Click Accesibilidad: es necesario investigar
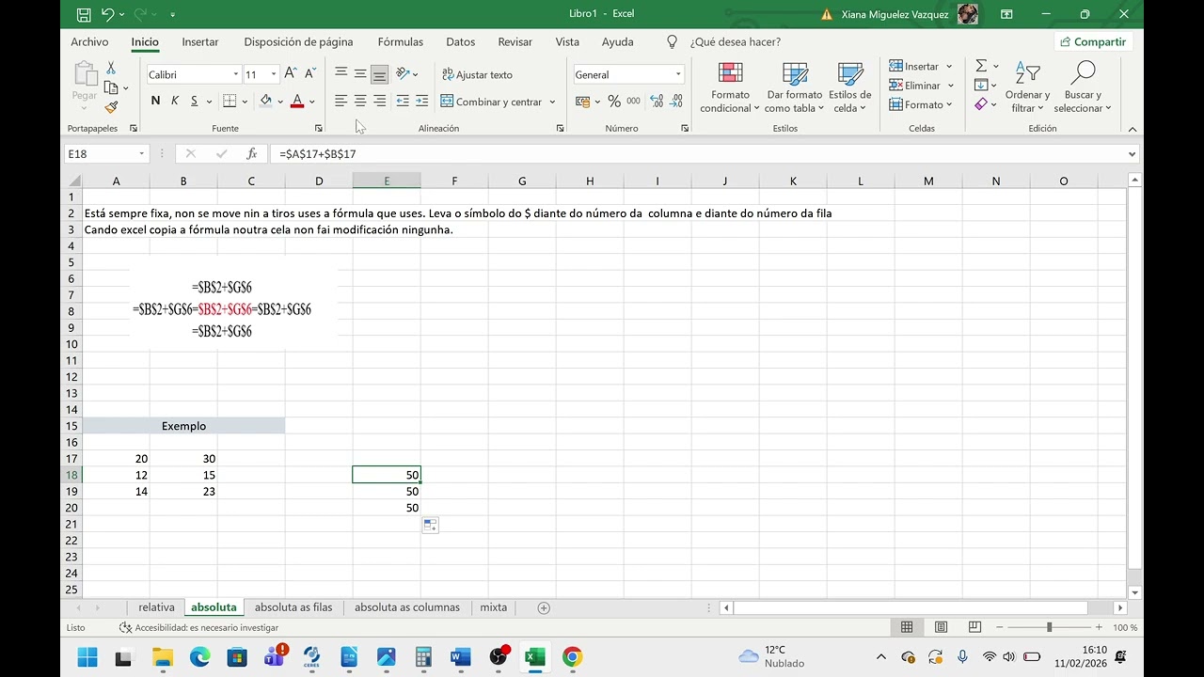The height and width of the screenshot is (677, 1204). pos(198,627)
